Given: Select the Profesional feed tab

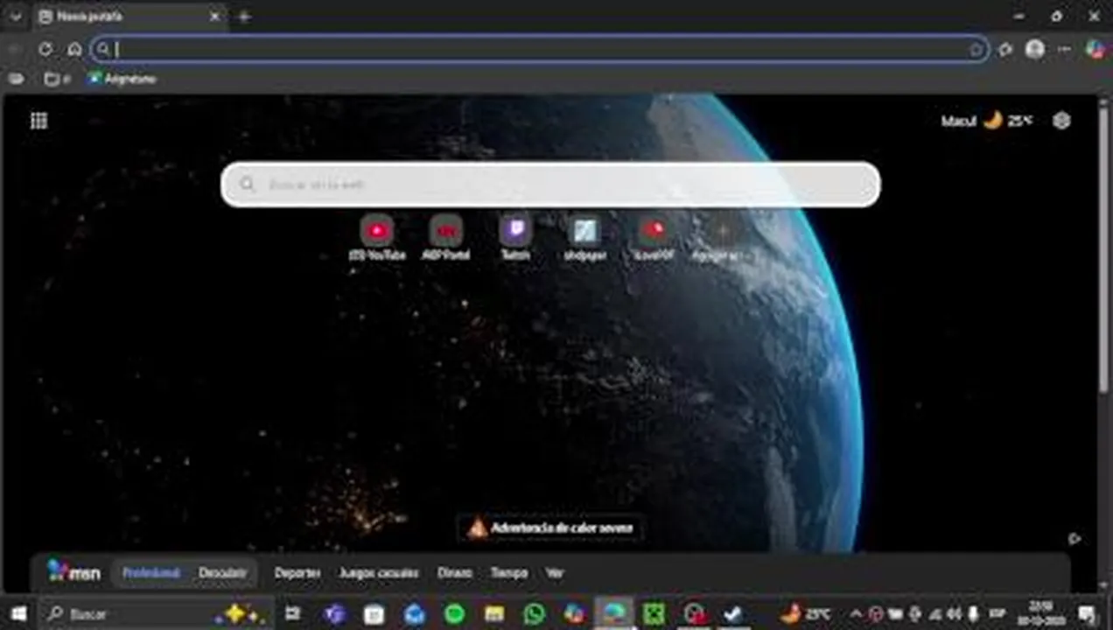Looking at the screenshot, I should coord(150,573).
